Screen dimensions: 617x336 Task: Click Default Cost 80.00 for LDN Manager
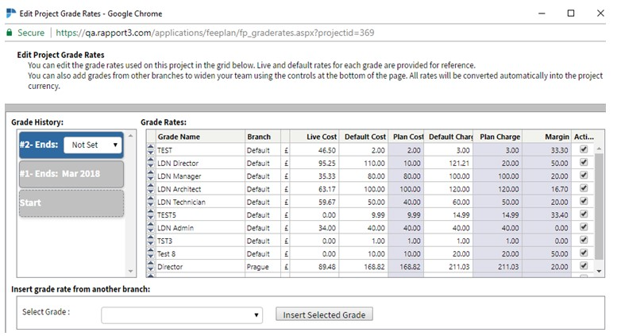pos(364,176)
